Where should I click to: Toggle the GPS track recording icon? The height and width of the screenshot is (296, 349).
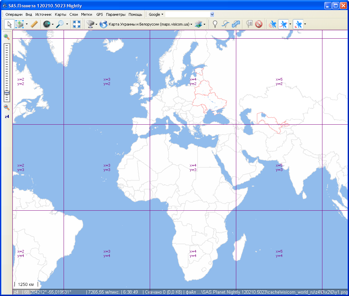(x=283, y=24)
